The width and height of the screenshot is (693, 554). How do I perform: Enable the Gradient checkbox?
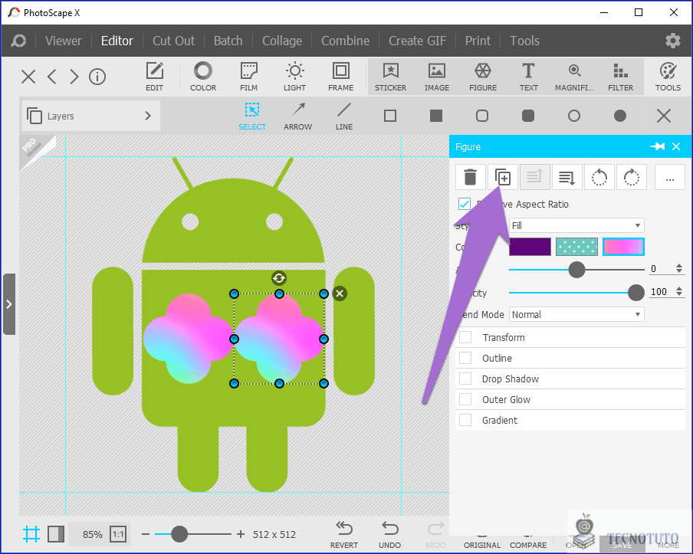point(465,420)
